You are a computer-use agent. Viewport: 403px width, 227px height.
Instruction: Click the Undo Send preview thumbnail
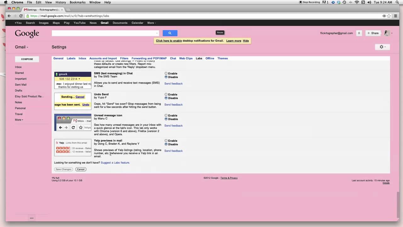click(73, 101)
